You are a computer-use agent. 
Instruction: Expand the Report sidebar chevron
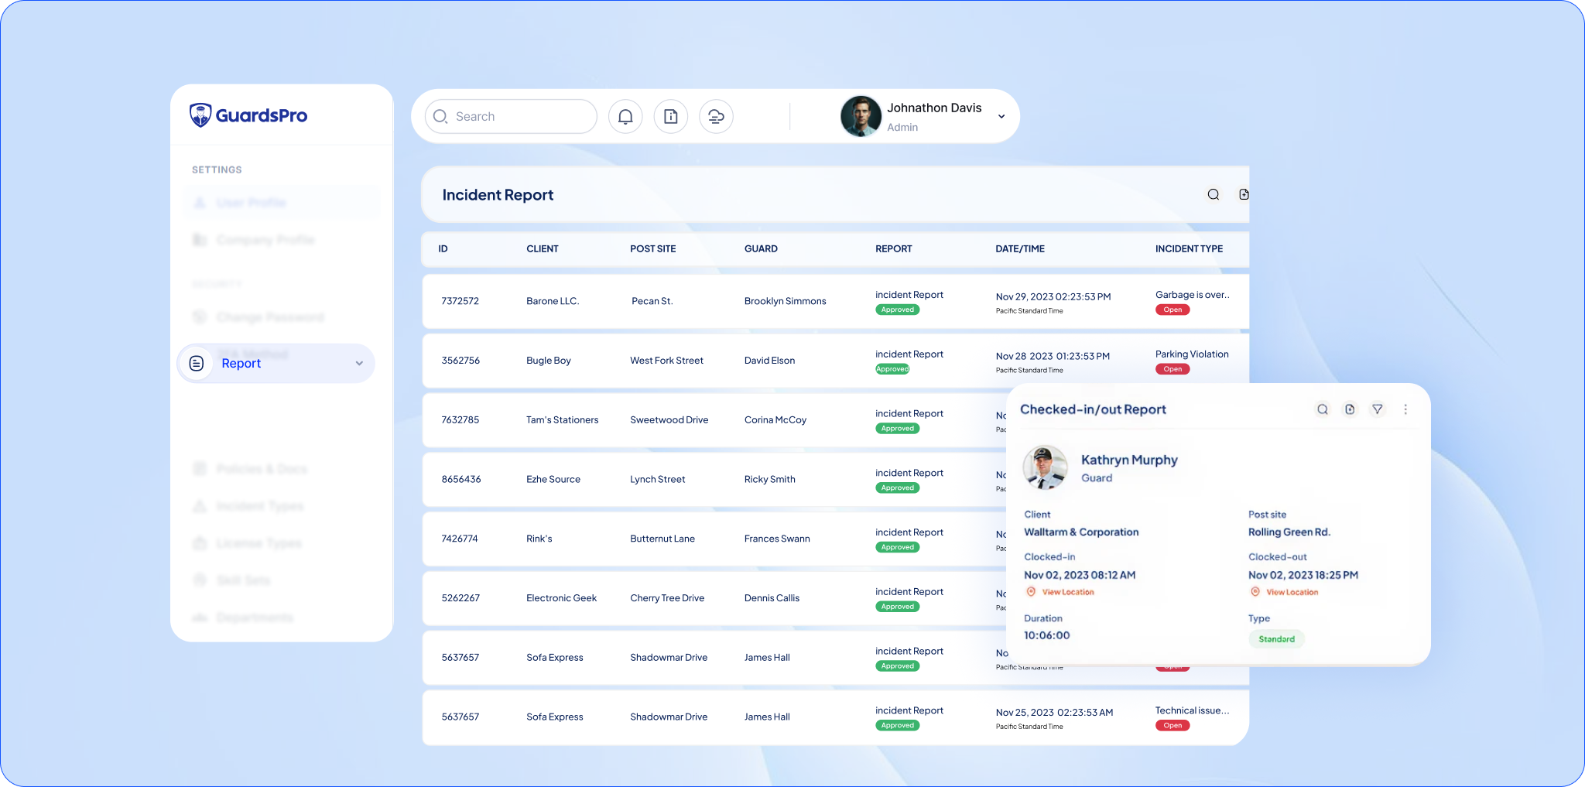pyautogui.click(x=359, y=364)
